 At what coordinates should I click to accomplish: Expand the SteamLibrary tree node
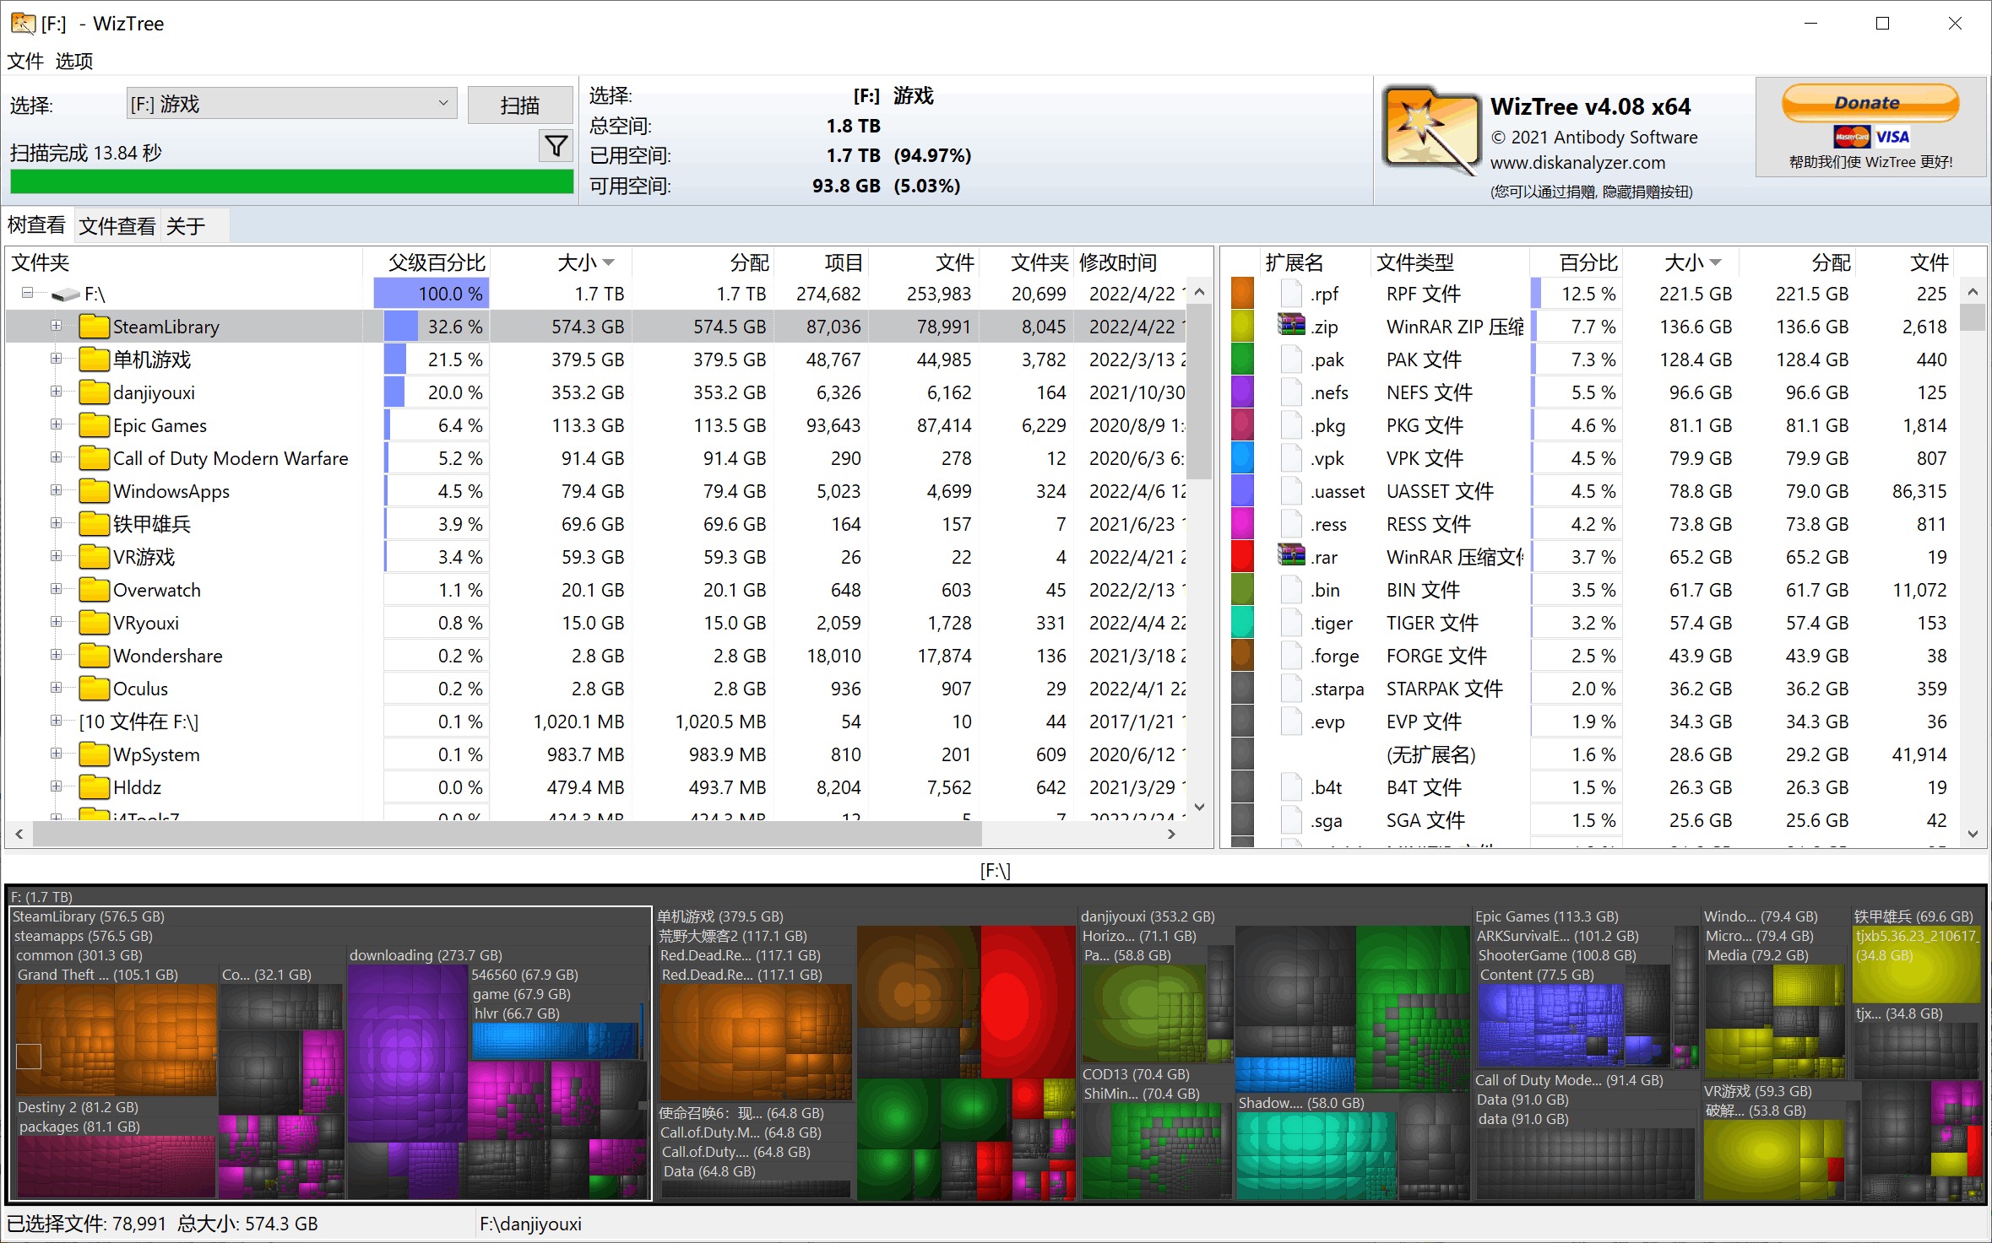(56, 326)
